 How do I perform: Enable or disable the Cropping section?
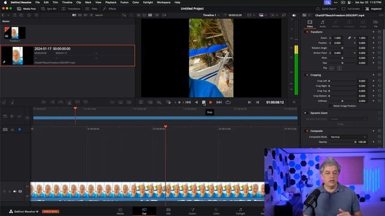pos(307,75)
